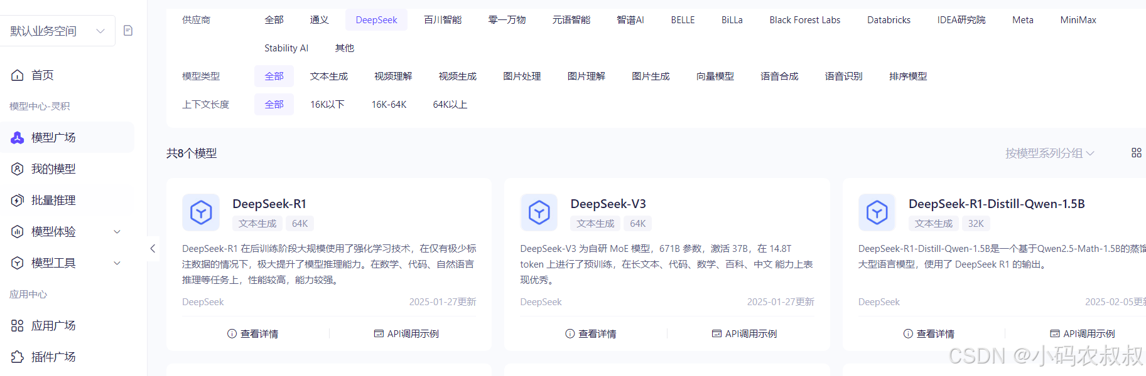Filter model type by 视频理解
The width and height of the screenshot is (1146, 376).
point(393,76)
